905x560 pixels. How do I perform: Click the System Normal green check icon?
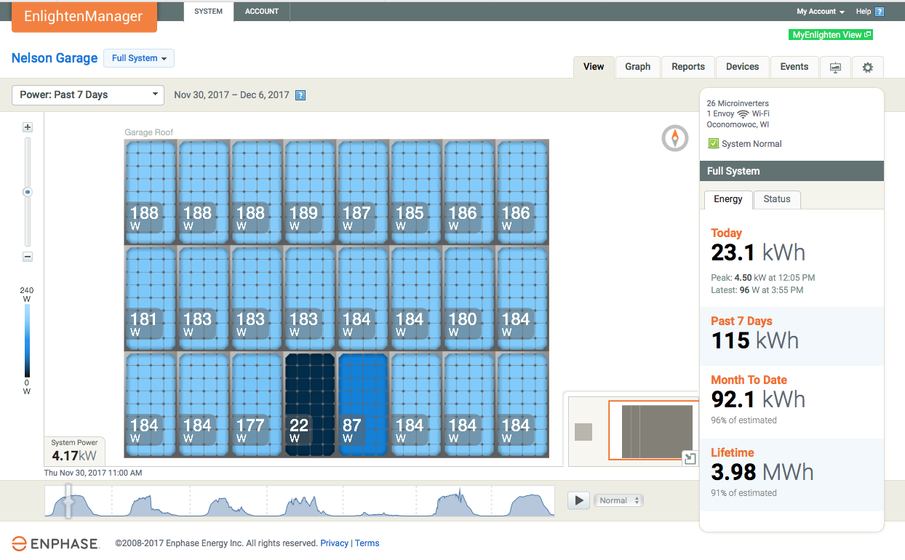[x=713, y=144]
